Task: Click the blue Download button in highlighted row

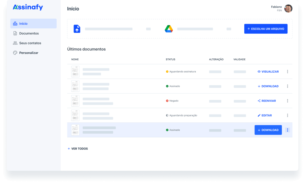Action: click(x=268, y=130)
